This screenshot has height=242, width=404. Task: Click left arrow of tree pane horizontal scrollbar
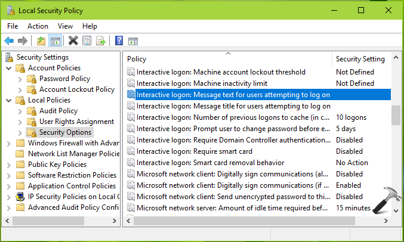click(x=8, y=221)
